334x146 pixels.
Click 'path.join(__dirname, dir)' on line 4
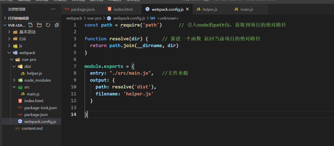click(x=144, y=46)
